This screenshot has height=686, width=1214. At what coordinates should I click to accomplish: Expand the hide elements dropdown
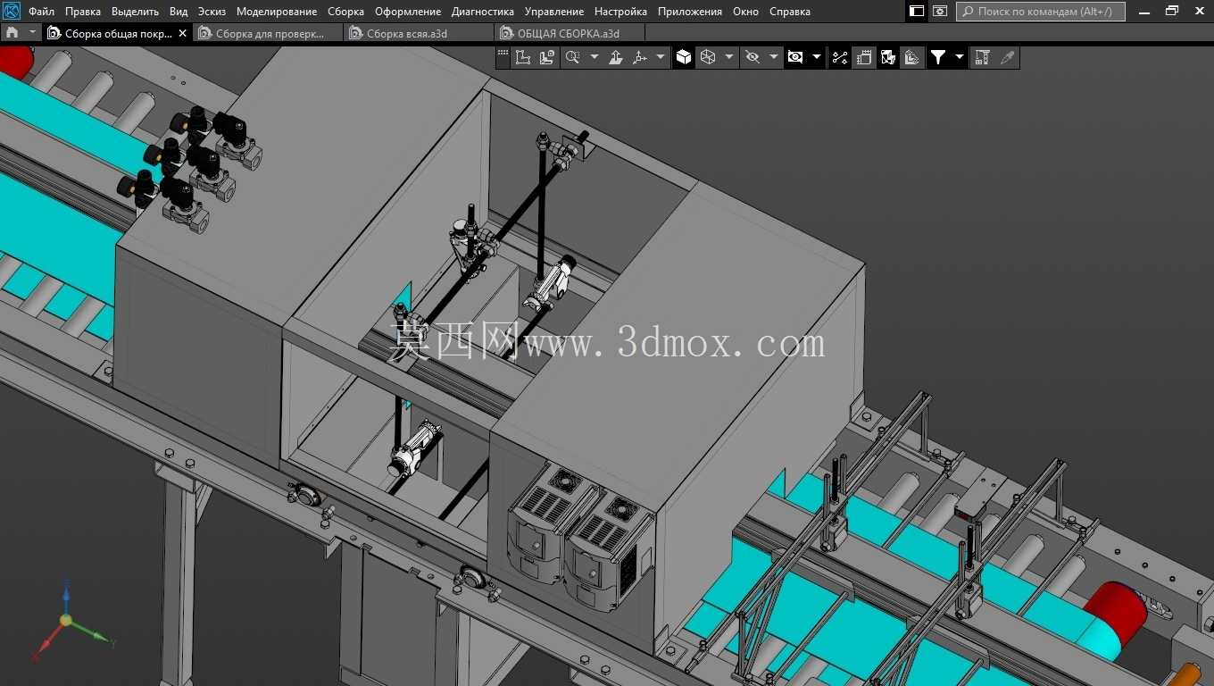click(773, 57)
